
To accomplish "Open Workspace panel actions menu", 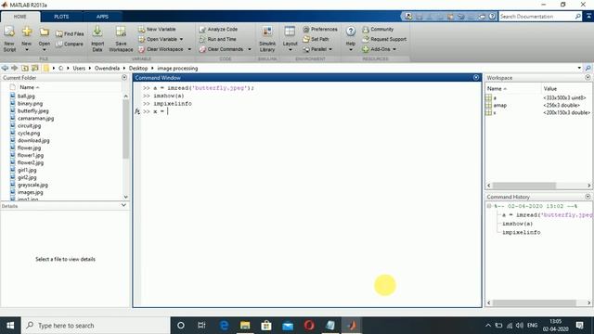I will click(588, 78).
